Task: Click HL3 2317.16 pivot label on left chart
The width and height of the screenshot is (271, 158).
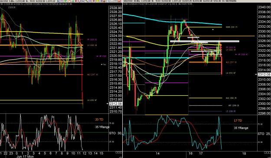Action: (x=92, y=75)
